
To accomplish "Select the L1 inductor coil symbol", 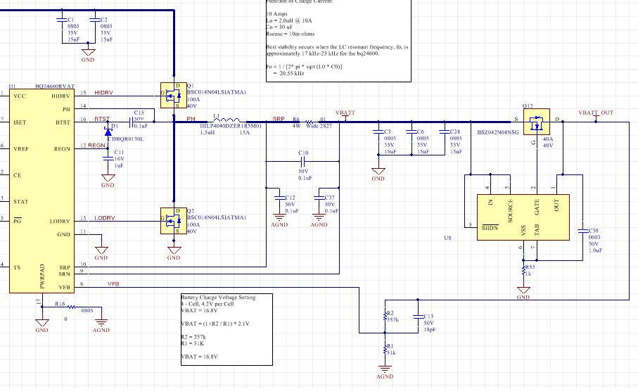I will click(x=227, y=120).
